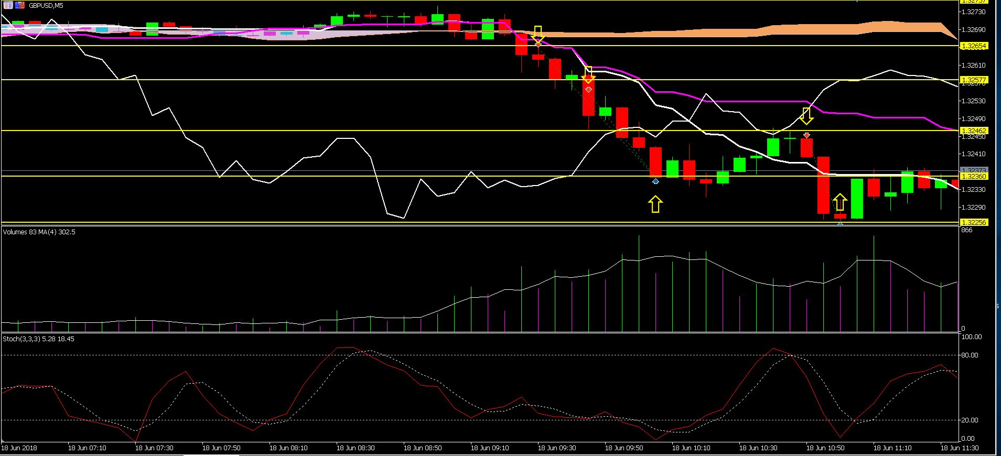Click the yellow 1.32360 price level label
The height and width of the screenshot is (456, 1001).
coord(974,177)
